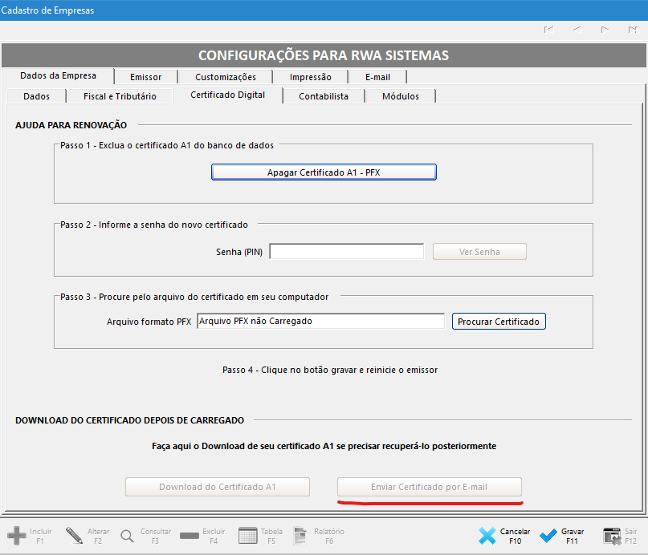Click Enviar Certificado por E-mail button
This screenshot has width=648, height=555.
[430, 487]
